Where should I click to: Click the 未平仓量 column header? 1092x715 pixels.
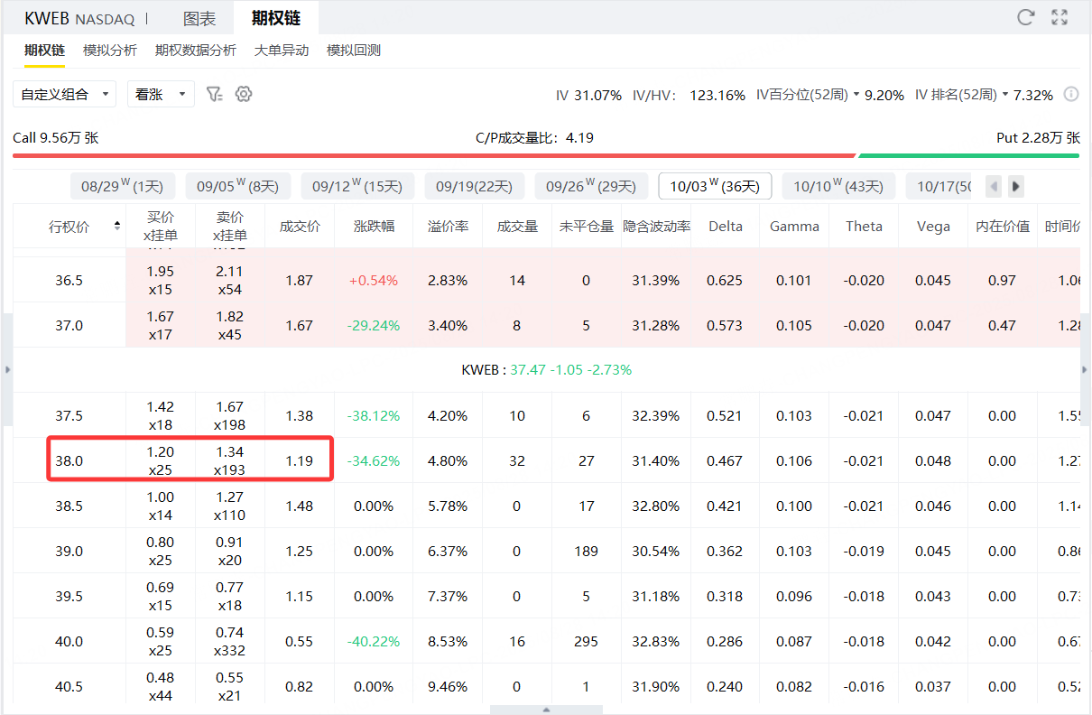(x=587, y=226)
